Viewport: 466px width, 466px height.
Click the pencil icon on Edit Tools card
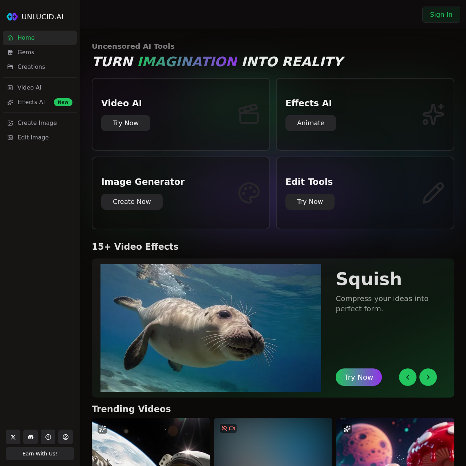[433, 193]
